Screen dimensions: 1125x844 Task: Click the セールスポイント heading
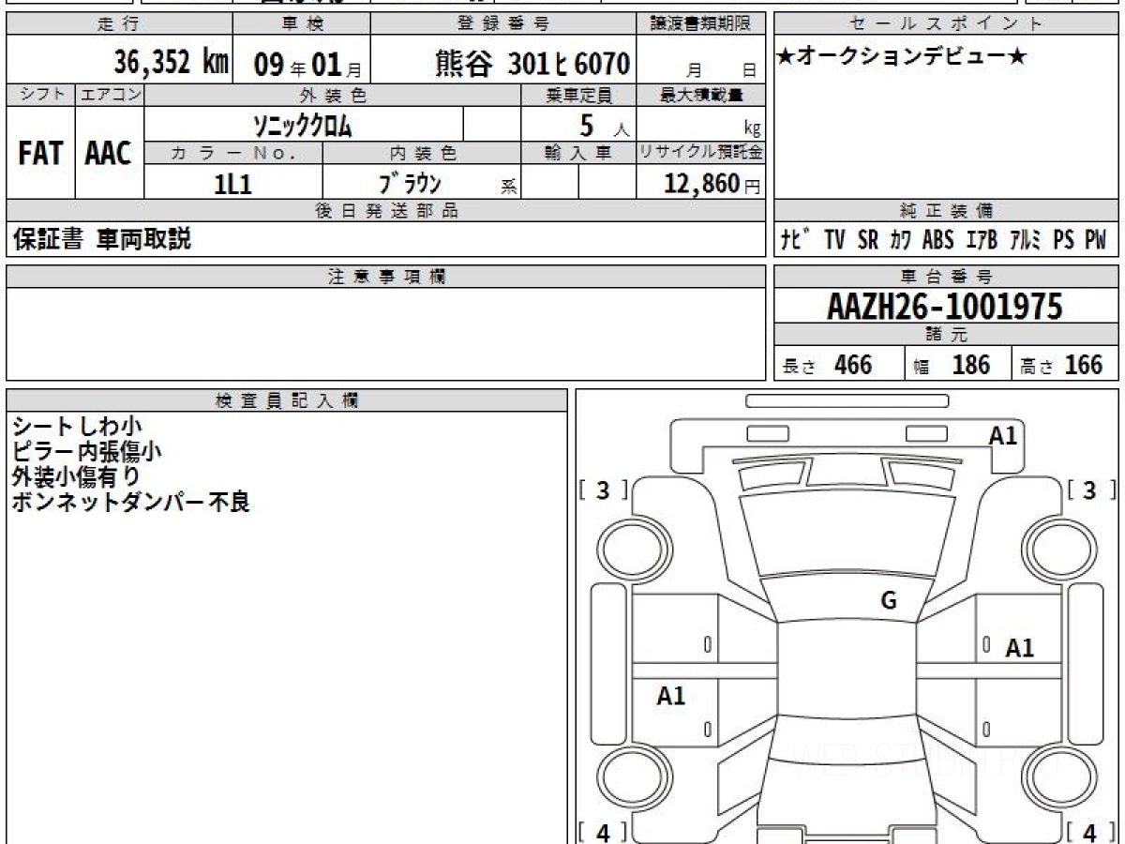tap(946, 24)
